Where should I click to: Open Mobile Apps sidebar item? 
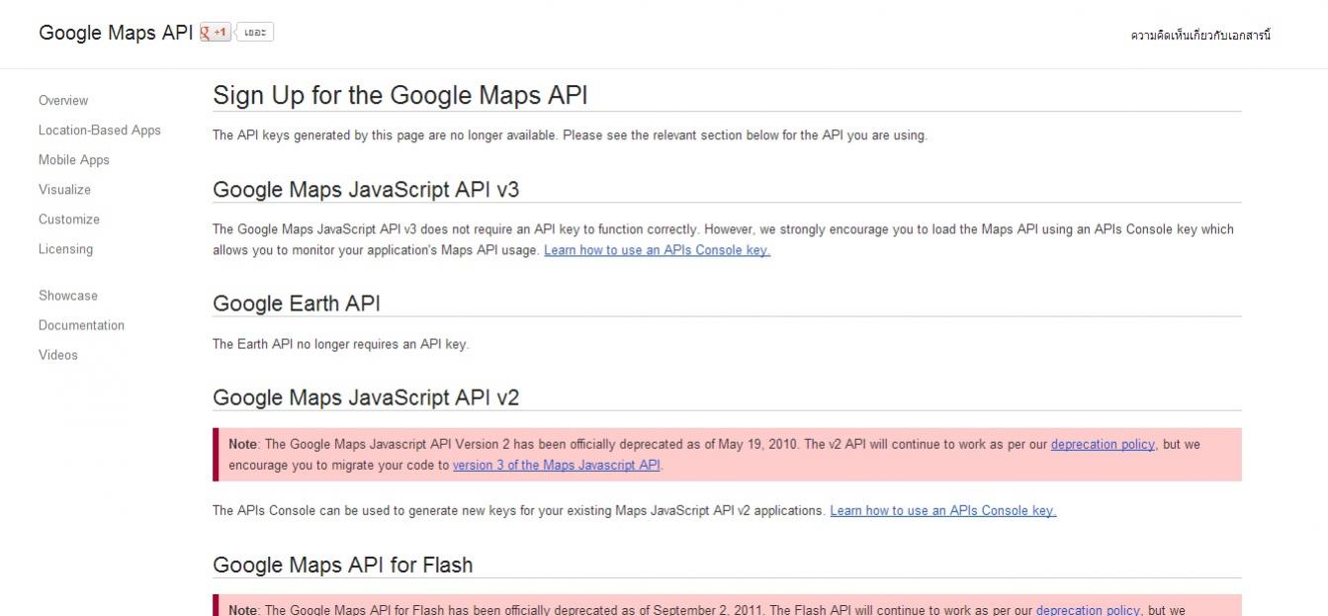click(74, 160)
